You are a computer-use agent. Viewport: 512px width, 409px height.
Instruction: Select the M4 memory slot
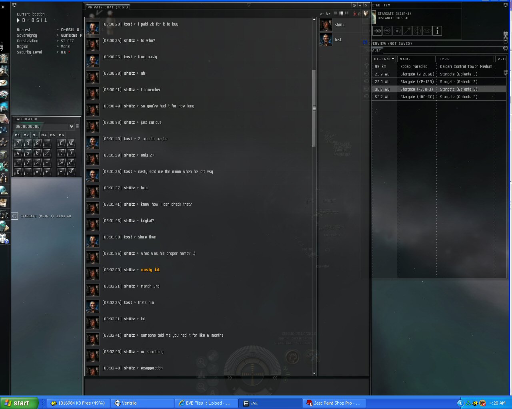[x=44, y=135]
